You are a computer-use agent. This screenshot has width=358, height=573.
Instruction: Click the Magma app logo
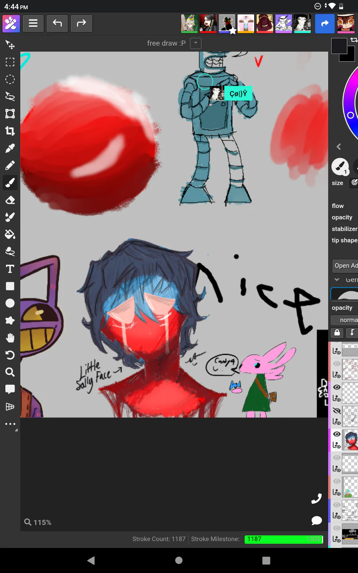[x=11, y=23]
